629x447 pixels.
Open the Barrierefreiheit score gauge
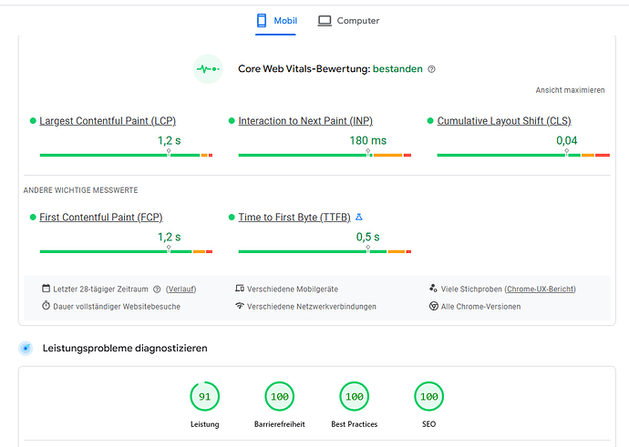(279, 397)
